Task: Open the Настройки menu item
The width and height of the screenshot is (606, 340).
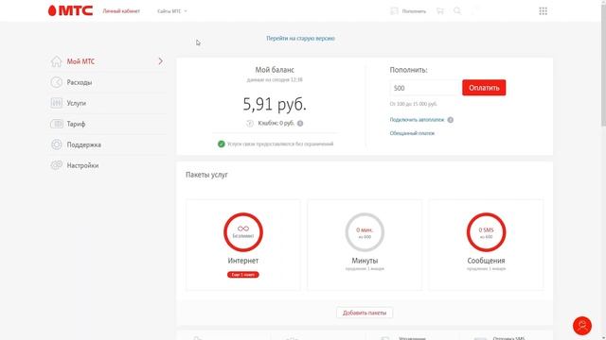Action: pyautogui.click(x=82, y=166)
